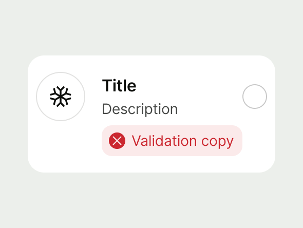This screenshot has height=228, width=303.
Task: Click the round outline framing the snowflake
Action: click(x=61, y=97)
